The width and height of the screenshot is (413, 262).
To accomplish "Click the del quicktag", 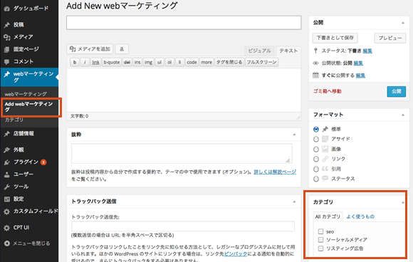I will [127, 63].
